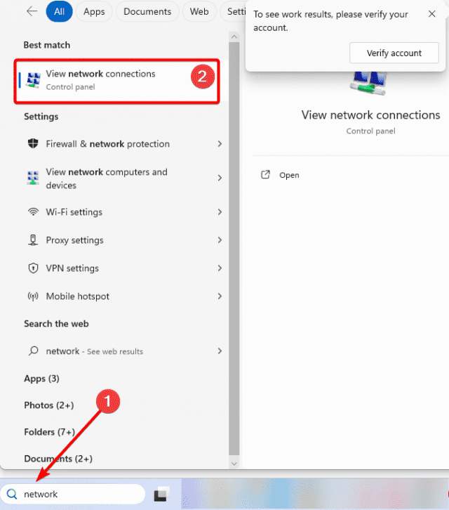
Task: Show the Apps (3) results group
Action: pyautogui.click(x=41, y=379)
